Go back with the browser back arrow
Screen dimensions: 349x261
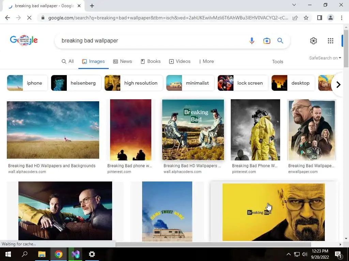[x=7, y=18]
